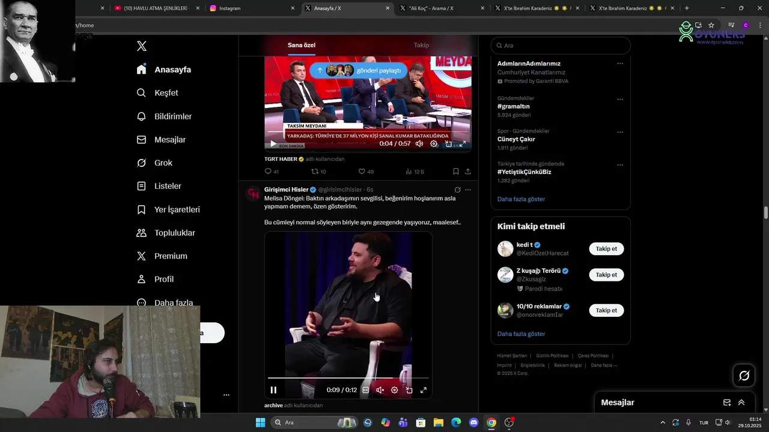Open settings gear on Melisa Döngel video
This screenshot has height=432, width=769.
click(x=395, y=390)
